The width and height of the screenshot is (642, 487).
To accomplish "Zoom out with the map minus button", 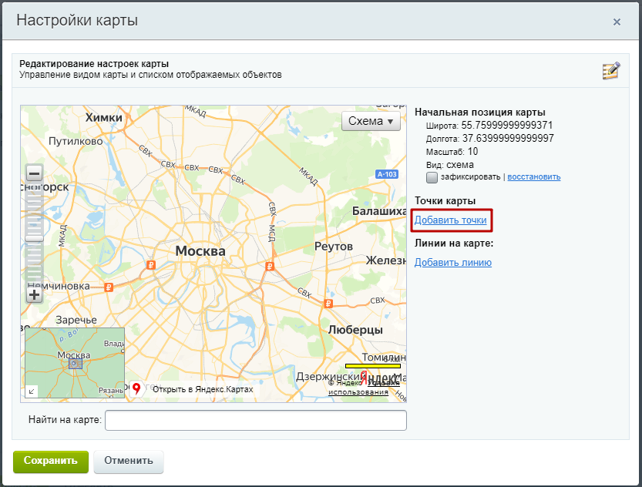I will 35,173.
